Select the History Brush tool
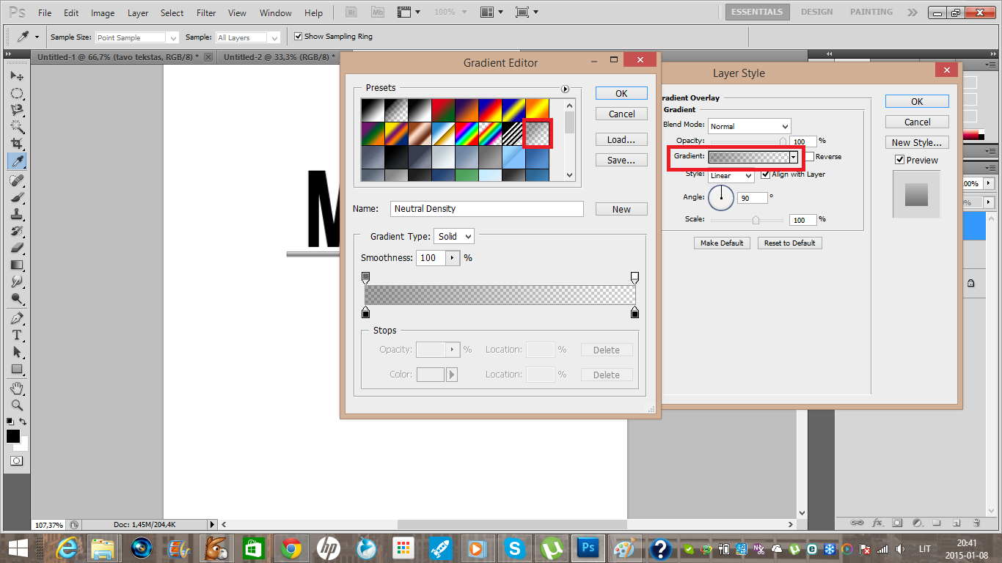 click(16, 231)
